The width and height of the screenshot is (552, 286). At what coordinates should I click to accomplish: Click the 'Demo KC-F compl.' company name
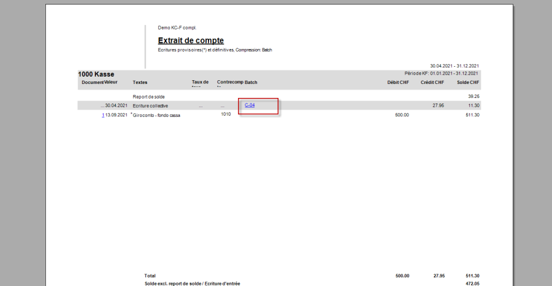point(177,28)
